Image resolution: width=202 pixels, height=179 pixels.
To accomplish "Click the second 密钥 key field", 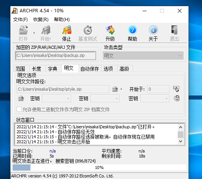I will tap(105, 98).
